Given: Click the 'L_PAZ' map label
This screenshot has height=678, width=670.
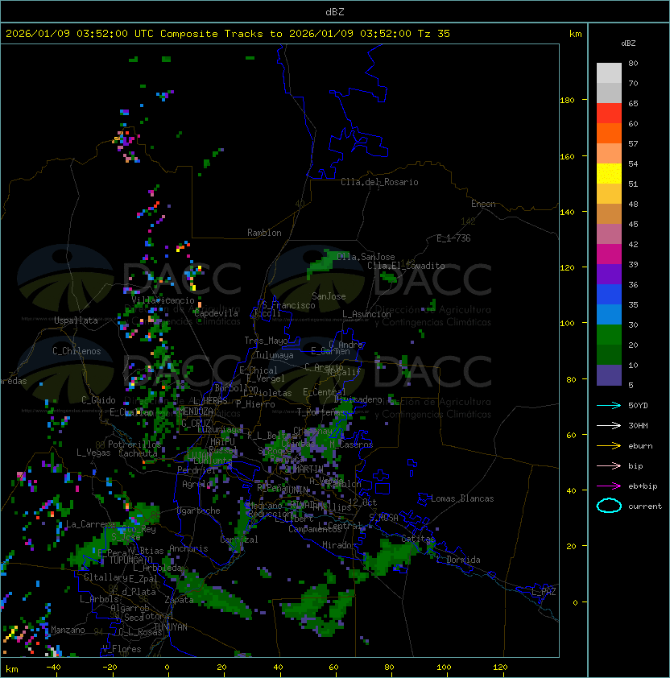Looking at the screenshot, I should tap(544, 592).
